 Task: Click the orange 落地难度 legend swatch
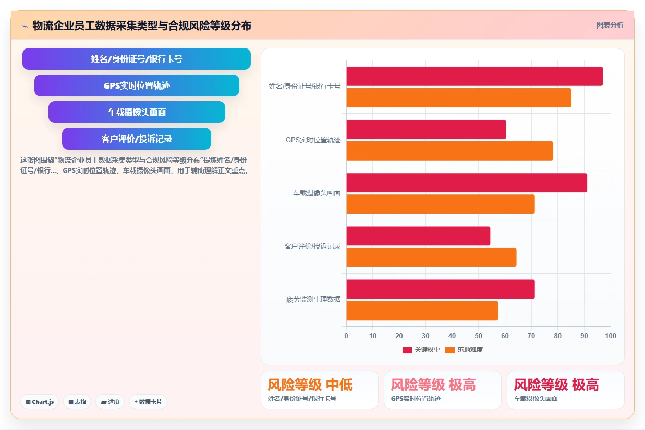click(450, 350)
